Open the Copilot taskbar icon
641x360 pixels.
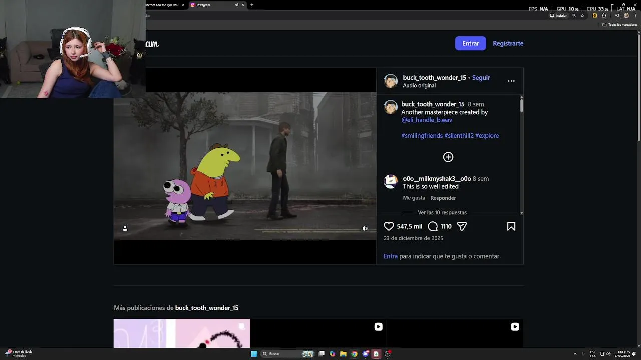click(x=332, y=354)
